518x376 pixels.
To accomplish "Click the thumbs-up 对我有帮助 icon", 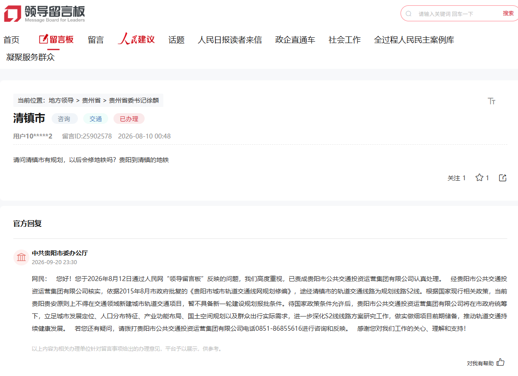I will (x=501, y=363).
